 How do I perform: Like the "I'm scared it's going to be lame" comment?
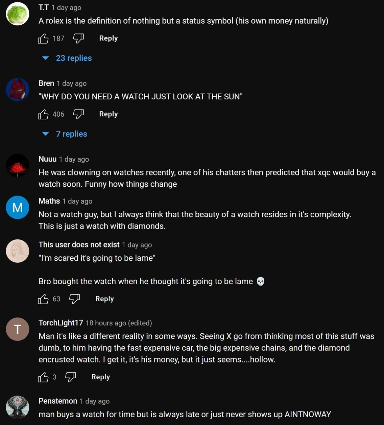[43, 299]
